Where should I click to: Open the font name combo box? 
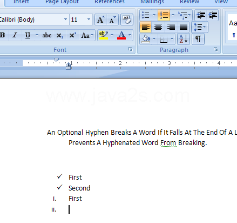point(34,19)
